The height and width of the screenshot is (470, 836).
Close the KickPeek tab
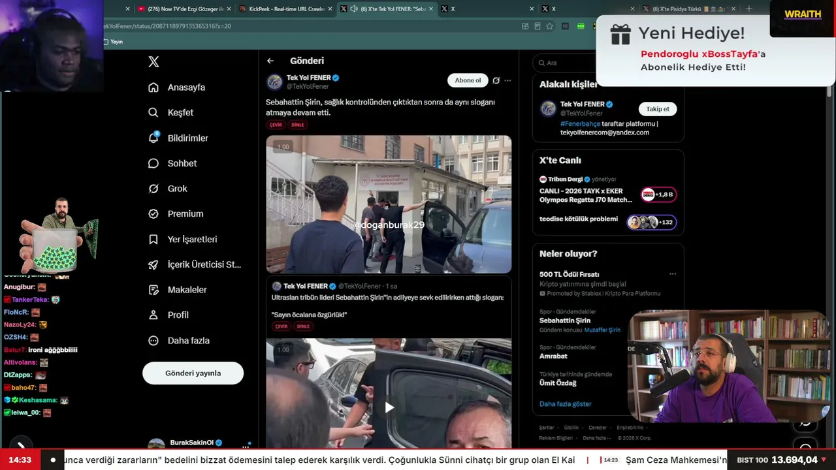pos(330,9)
